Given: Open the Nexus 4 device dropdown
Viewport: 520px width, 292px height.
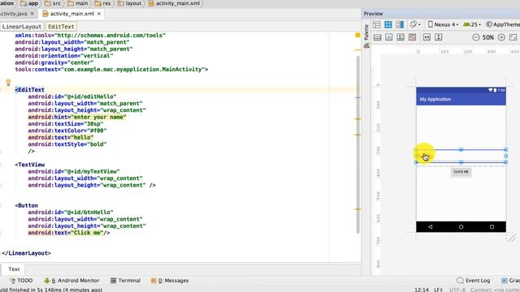Looking at the screenshot, I should tap(443, 24).
